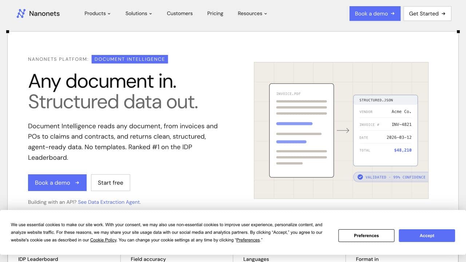This screenshot has width=466, height=262.
Task: Click the Acme Co. vendor value
Action: click(x=402, y=112)
